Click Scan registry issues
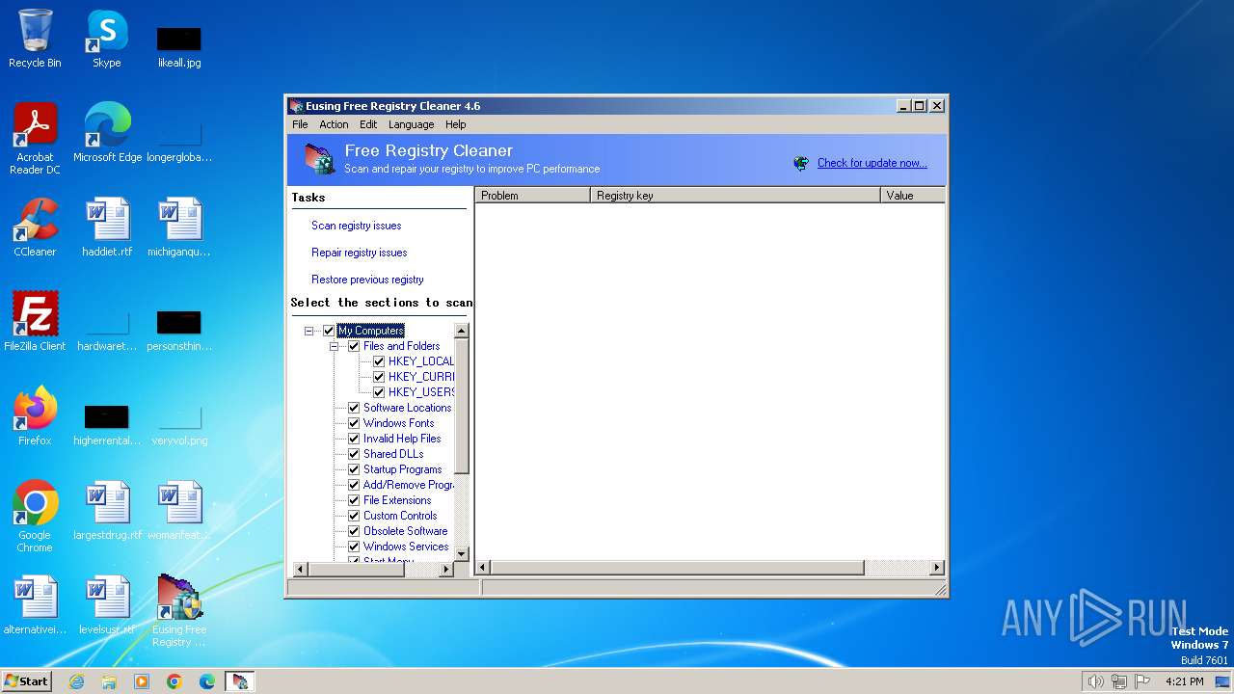This screenshot has width=1234, height=694. coord(356,226)
